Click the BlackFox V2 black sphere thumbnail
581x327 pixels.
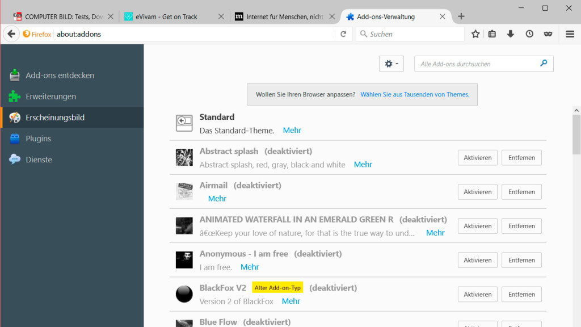(184, 294)
